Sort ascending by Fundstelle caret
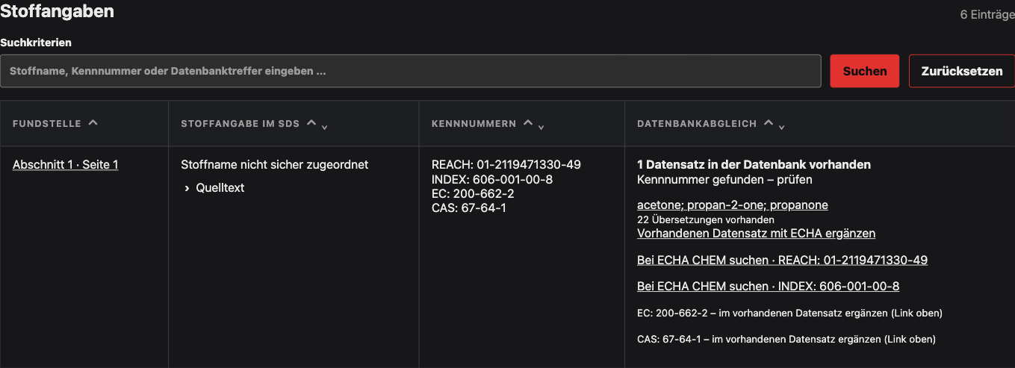 tap(93, 123)
